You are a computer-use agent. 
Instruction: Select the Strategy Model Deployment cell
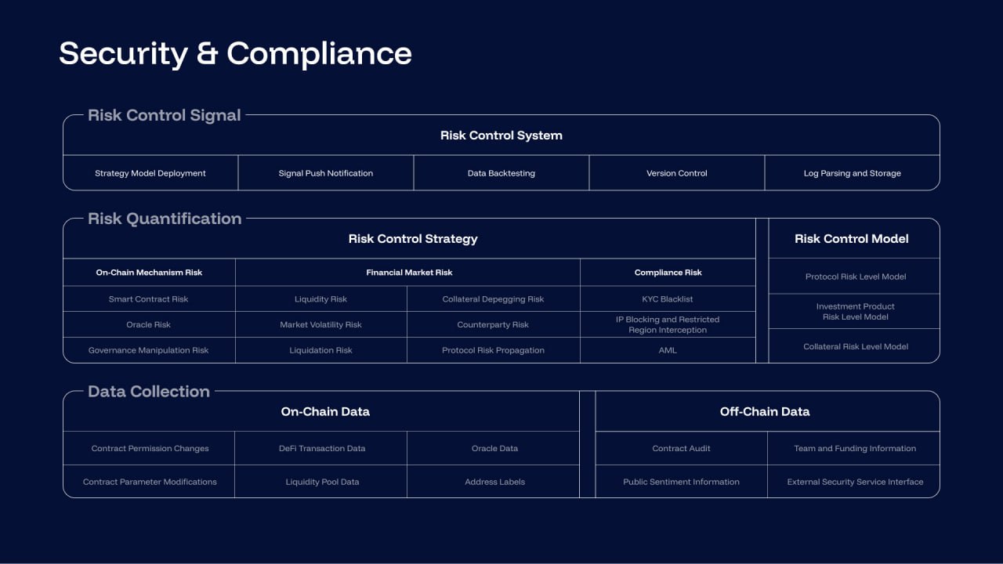(150, 173)
